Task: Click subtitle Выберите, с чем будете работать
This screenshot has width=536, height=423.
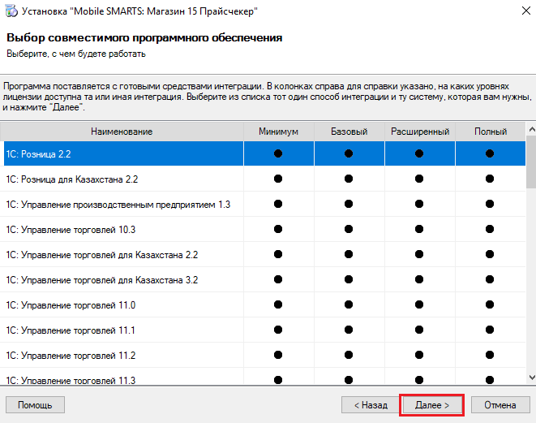Action: (76, 54)
